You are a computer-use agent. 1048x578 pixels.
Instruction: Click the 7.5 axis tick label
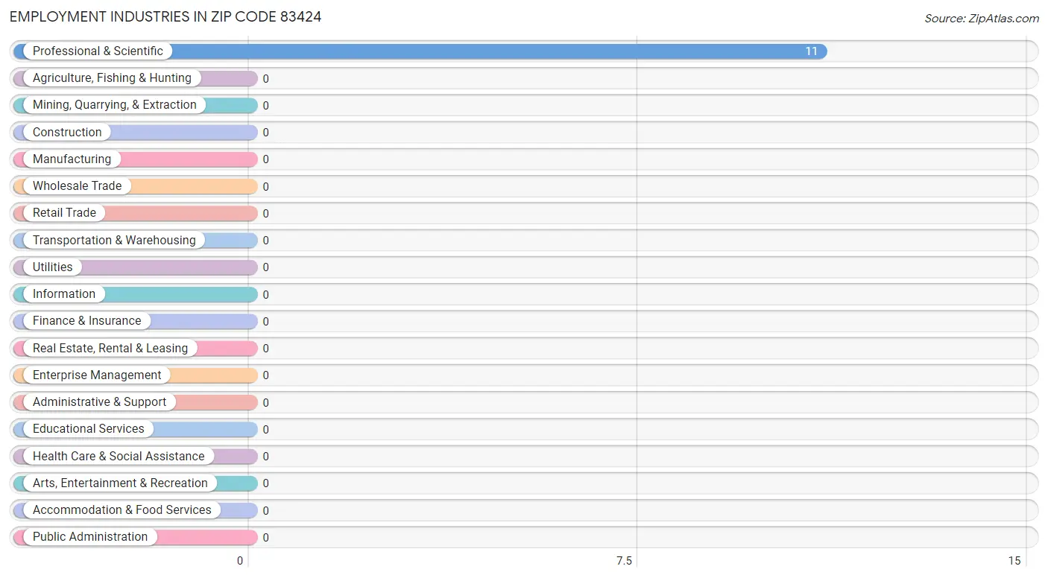tap(624, 561)
